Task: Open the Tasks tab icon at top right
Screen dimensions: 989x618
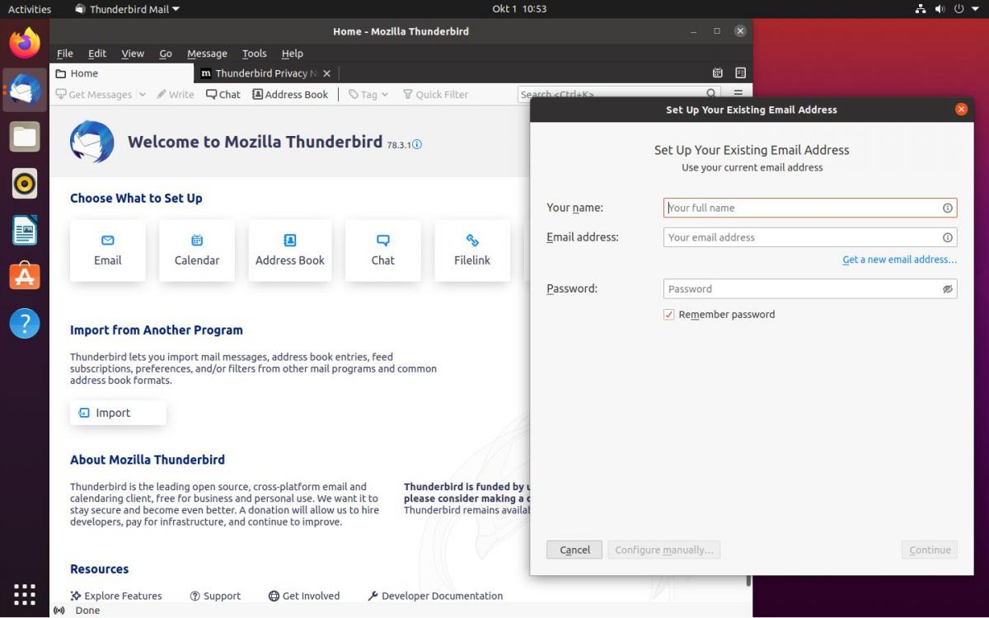Action: [x=740, y=73]
